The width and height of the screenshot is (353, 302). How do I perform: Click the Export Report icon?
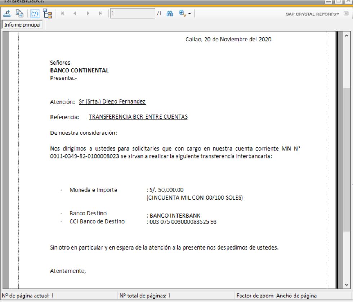coord(7,14)
